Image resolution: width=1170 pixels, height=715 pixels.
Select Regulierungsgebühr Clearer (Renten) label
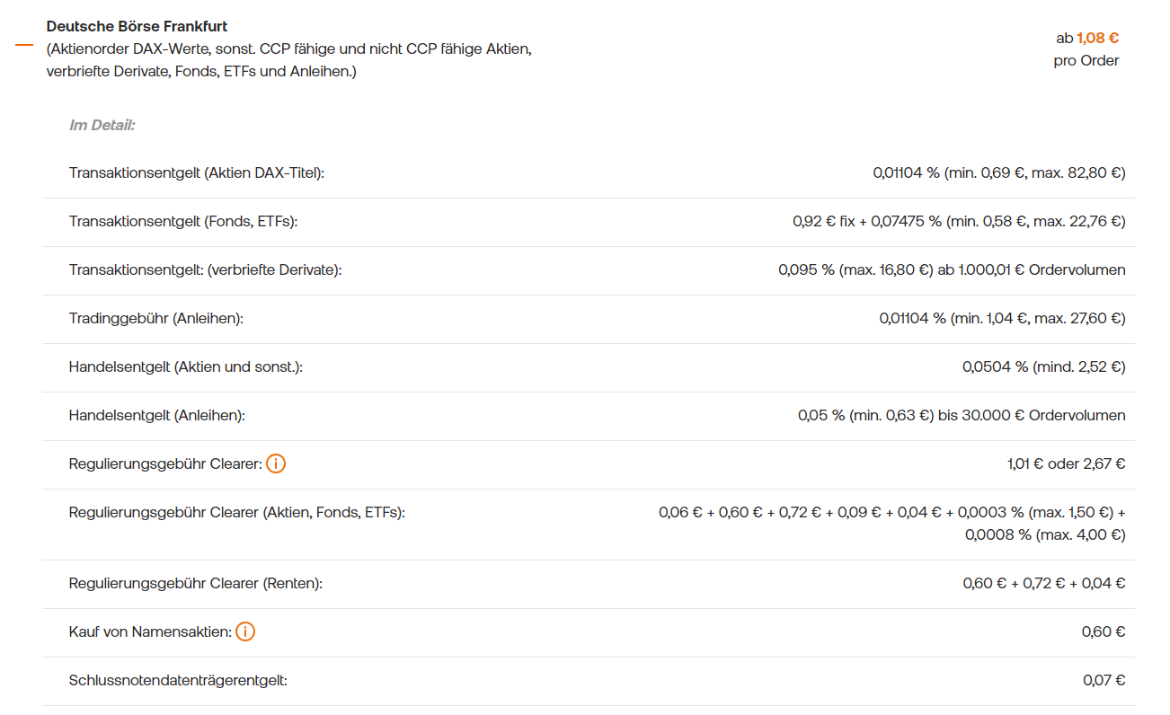(196, 583)
